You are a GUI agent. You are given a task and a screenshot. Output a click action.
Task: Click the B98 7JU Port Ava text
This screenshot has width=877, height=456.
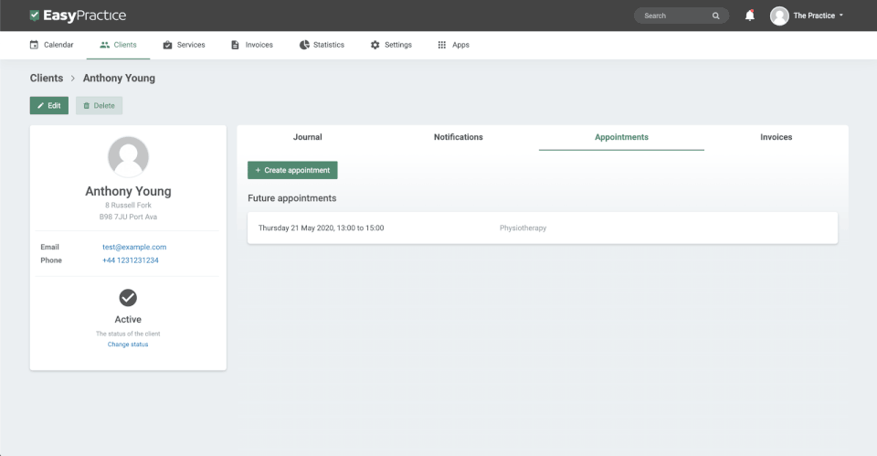point(128,217)
